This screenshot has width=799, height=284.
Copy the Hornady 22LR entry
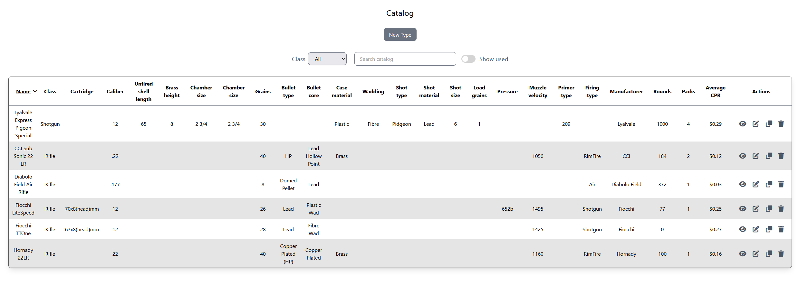click(x=769, y=254)
